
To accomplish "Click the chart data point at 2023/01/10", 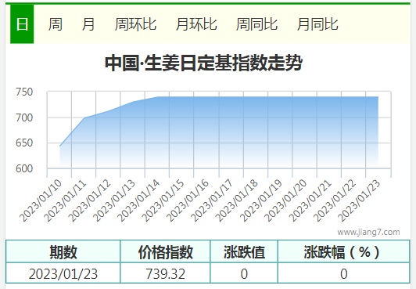I will click(60, 146).
